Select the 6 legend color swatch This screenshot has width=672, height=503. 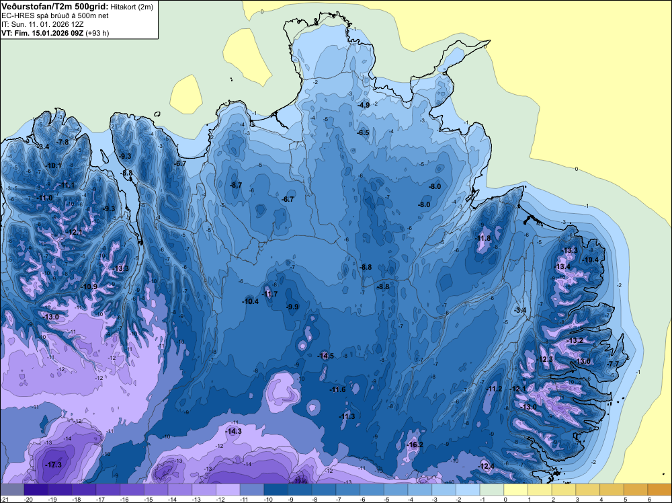point(660,490)
